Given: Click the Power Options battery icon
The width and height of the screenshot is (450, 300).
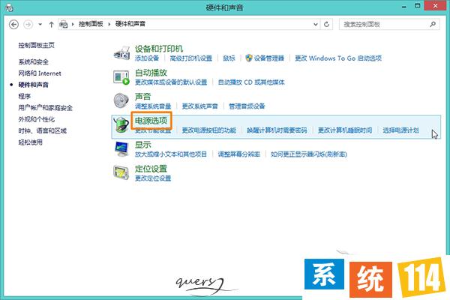Looking at the screenshot, I should pos(121,125).
